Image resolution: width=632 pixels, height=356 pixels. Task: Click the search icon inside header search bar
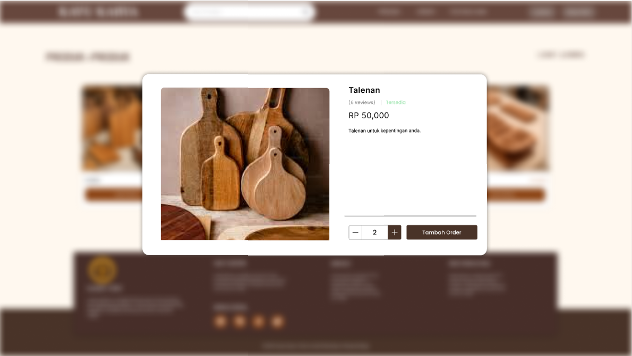click(x=306, y=12)
